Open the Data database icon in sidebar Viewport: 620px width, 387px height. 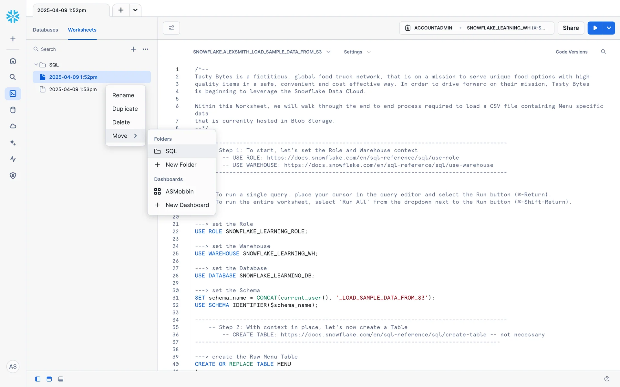coord(13,110)
